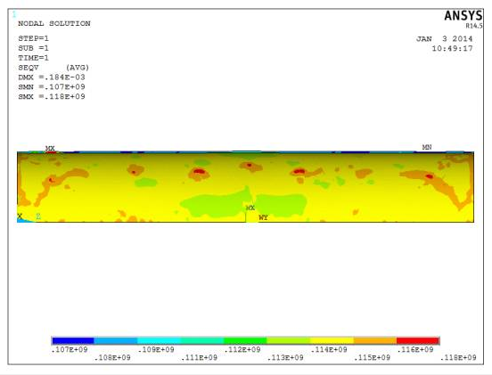Click the window number 1 label
The image size is (492, 375).
[14, 14]
